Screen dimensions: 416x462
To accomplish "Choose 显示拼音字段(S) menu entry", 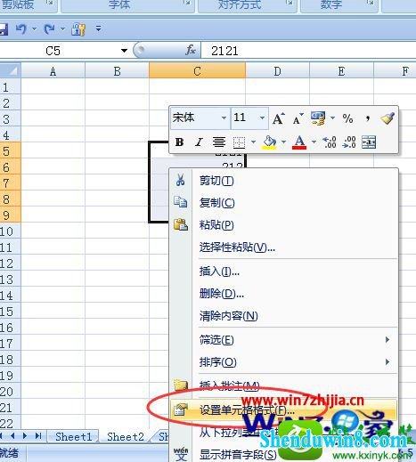I will 283,454.
